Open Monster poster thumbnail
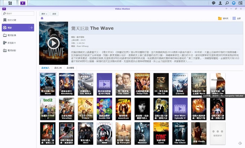The width and height of the screenshot is (245, 148). tap(142, 133)
